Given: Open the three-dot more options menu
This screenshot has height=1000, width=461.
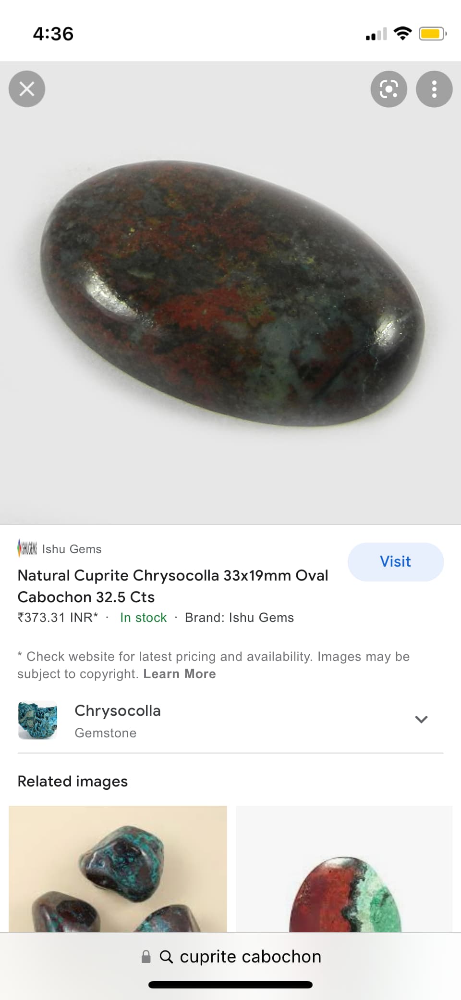Looking at the screenshot, I should 434,89.
